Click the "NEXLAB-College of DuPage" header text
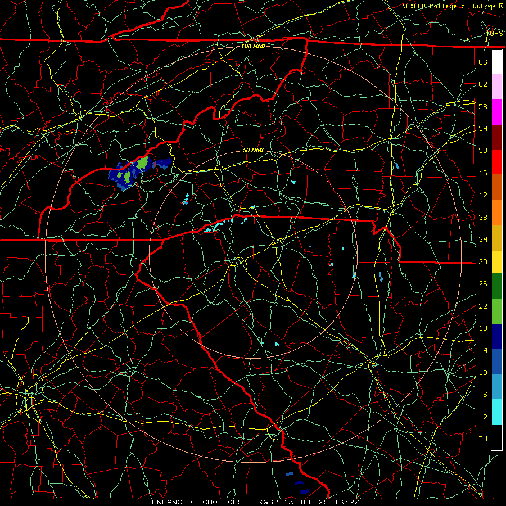The height and width of the screenshot is (506, 506). click(450, 6)
